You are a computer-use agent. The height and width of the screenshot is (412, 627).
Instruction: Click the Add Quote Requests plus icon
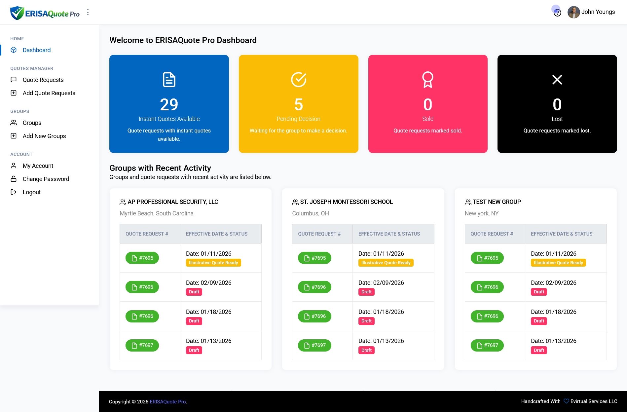tap(14, 93)
